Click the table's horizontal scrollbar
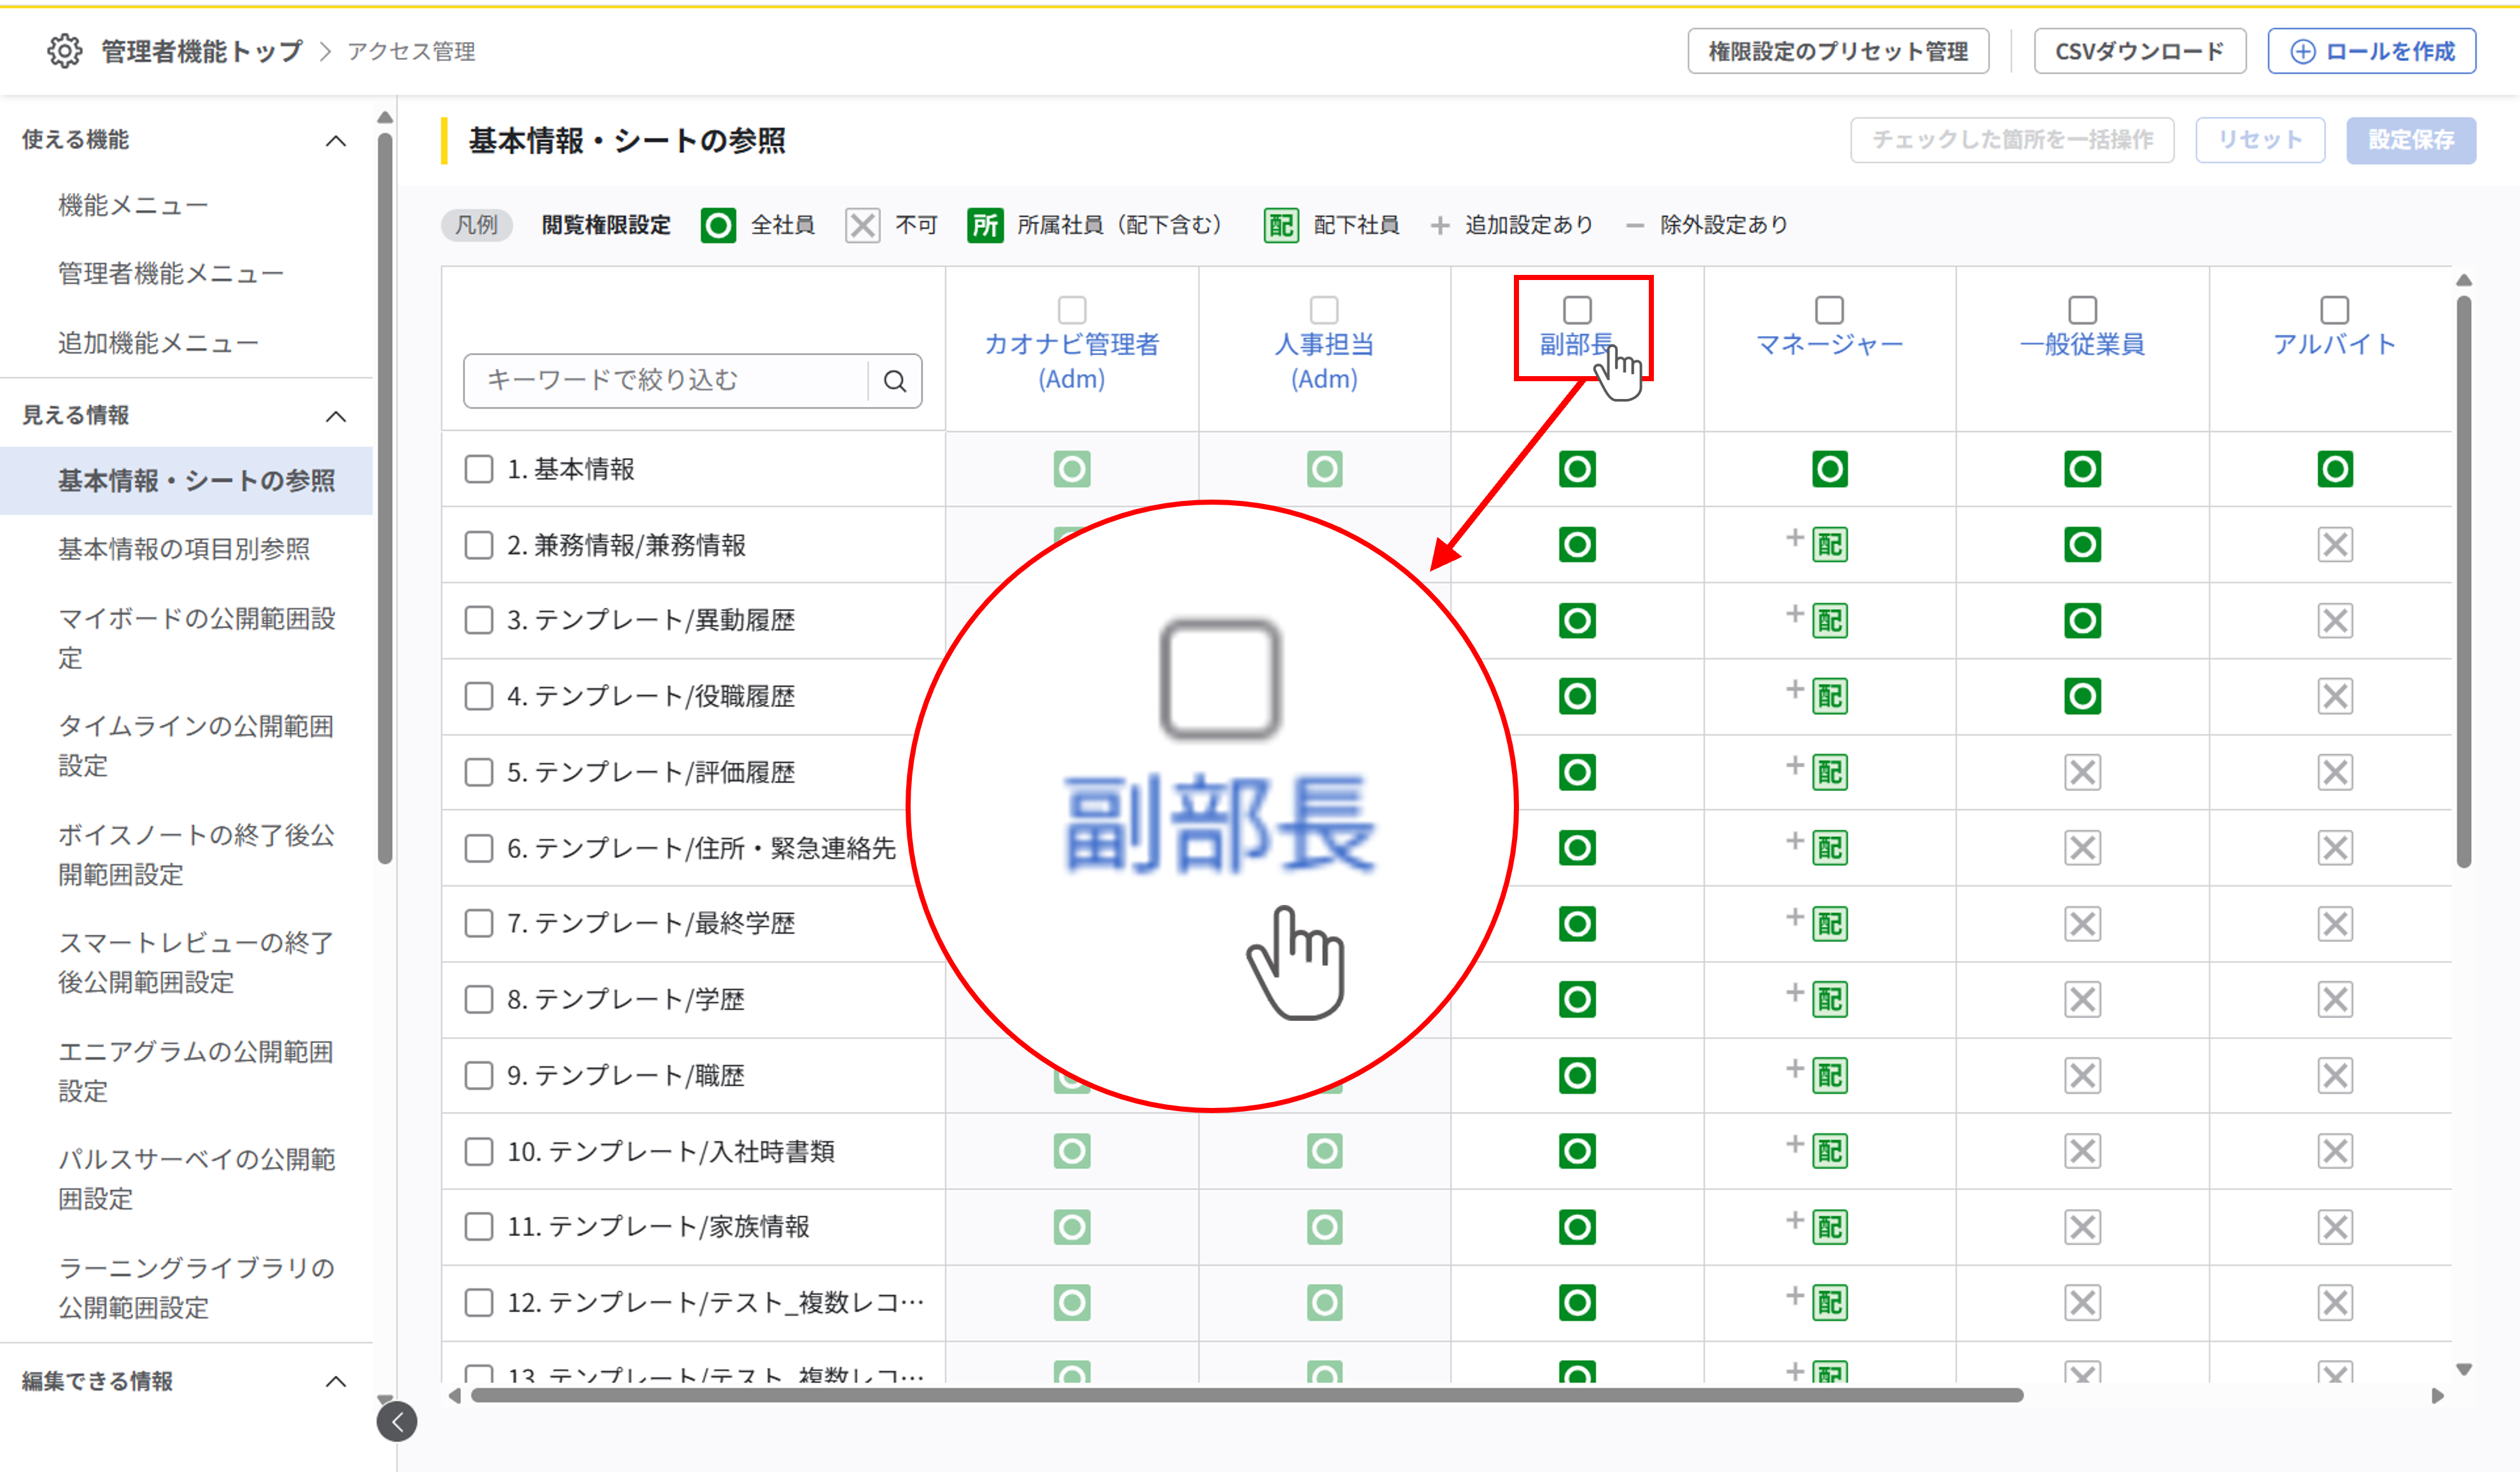The width and height of the screenshot is (2520, 1472). pos(1247,1395)
